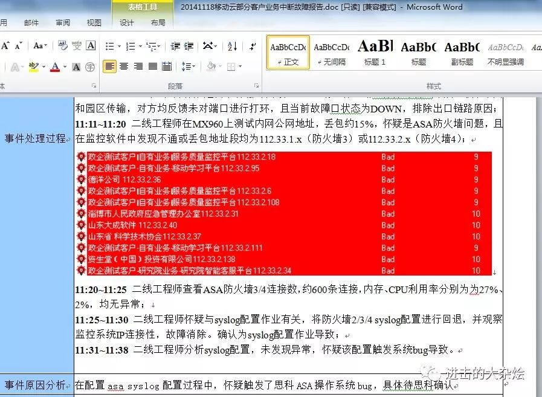Toggle Character Shading
This screenshot has width=542, height=397.
pyautogui.click(x=76, y=66)
